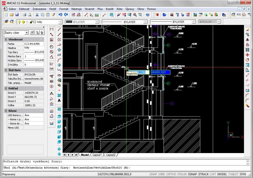The height and width of the screenshot is (178, 253).
Task: Switch to the Layout1 tab
Action: 97,155
